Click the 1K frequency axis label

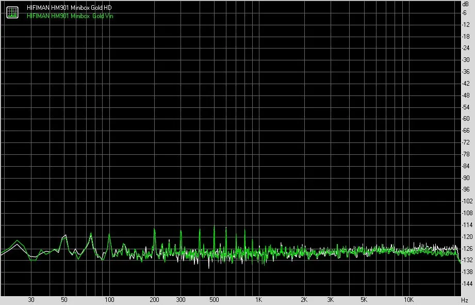click(258, 300)
